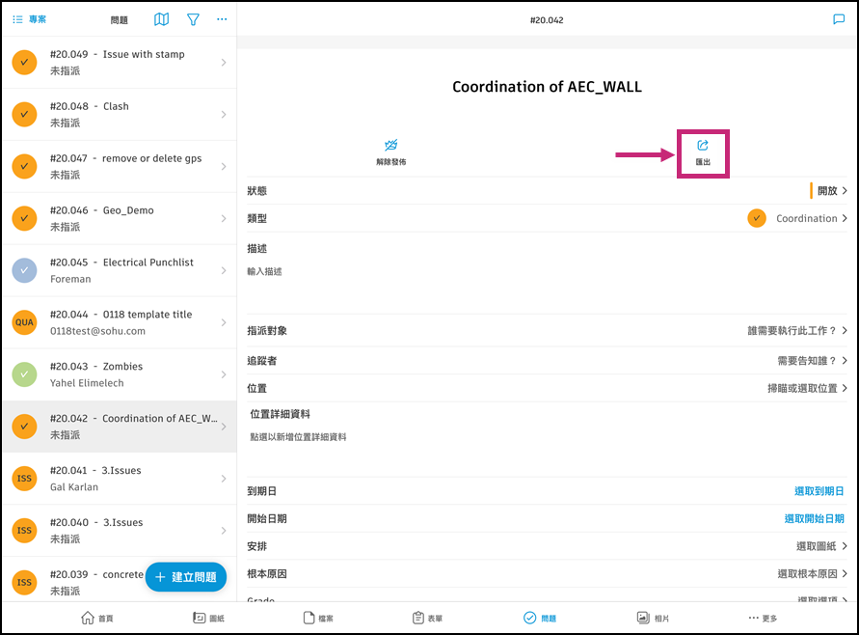The image size is (859, 635).
Task: Go to 首頁 home tab
Action: coord(97,618)
